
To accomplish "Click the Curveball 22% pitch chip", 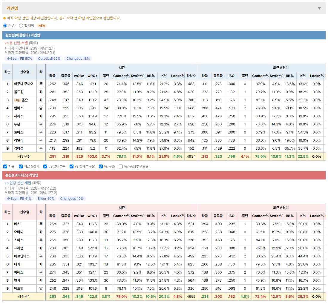I will click(49, 59).
